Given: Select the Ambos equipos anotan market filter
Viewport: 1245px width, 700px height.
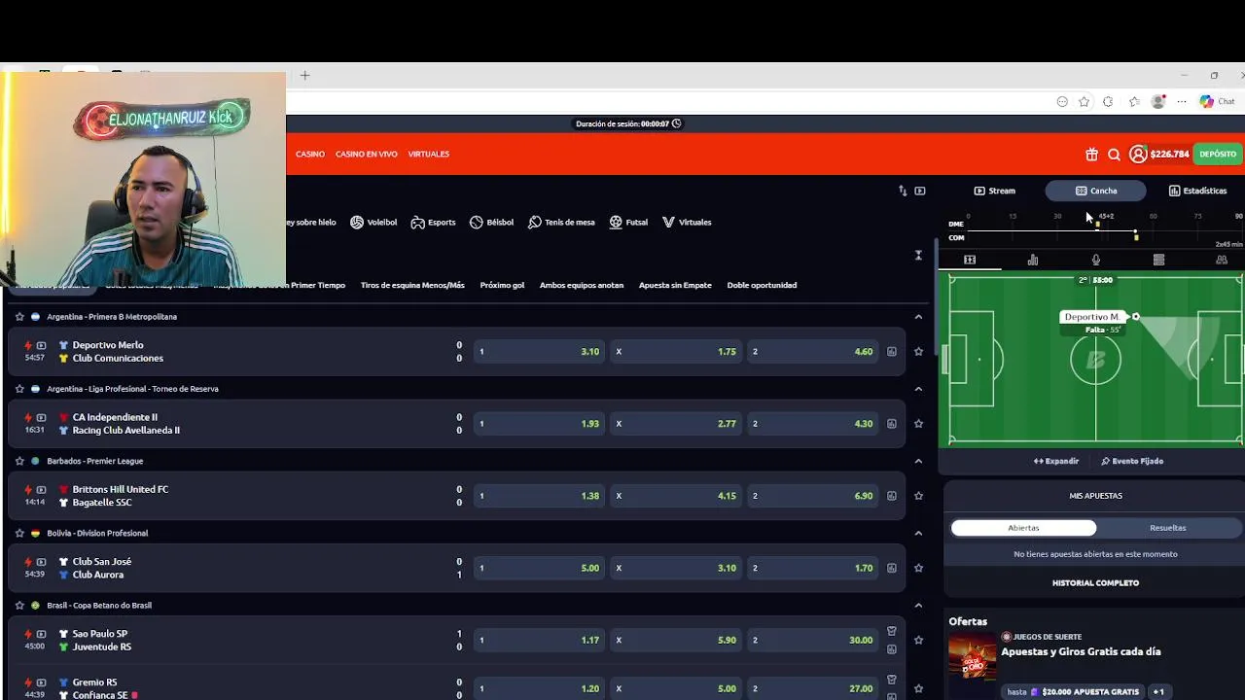Looking at the screenshot, I should pos(582,285).
